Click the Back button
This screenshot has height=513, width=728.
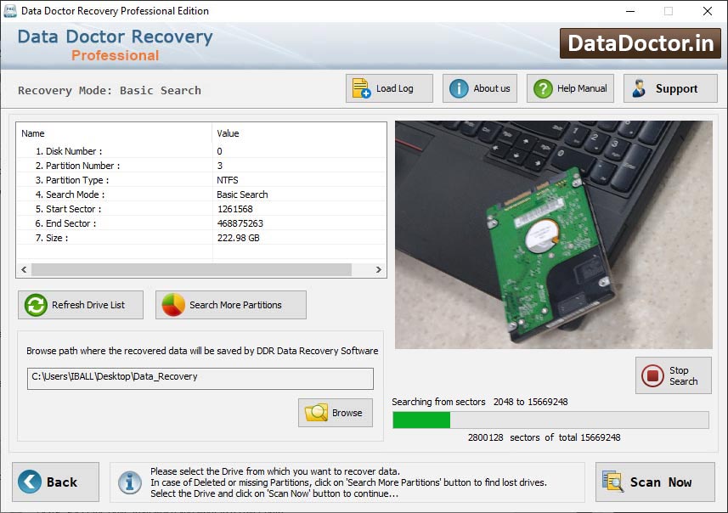pos(55,482)
